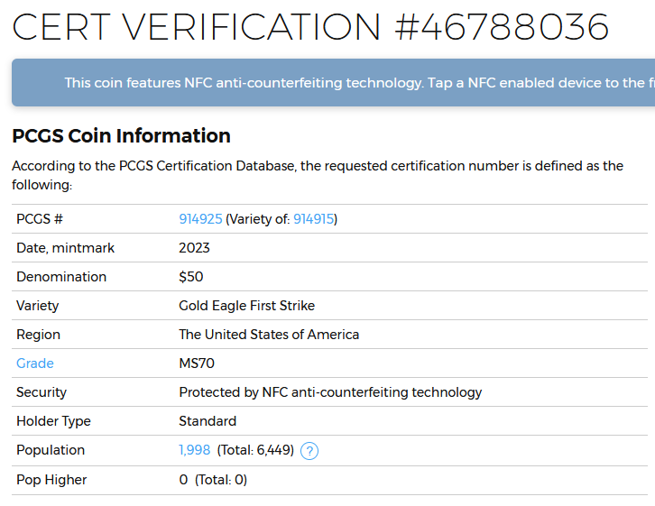Image resolution: width=655 pixels, height=506 pixels.
Task: Click the Protected by NFC security description
Action: pos(330,392)
